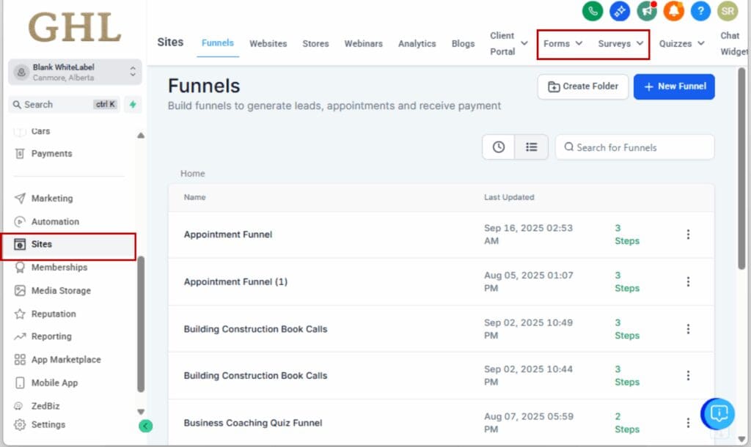The height and width of the screenshot is (447, 751).
Task: Click the clock icon to show recent funnels
Action: [498, 147]
